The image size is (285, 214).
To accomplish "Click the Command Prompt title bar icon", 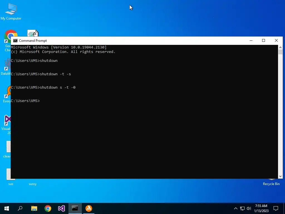I will pyautogui.click(x=15, y=41).
